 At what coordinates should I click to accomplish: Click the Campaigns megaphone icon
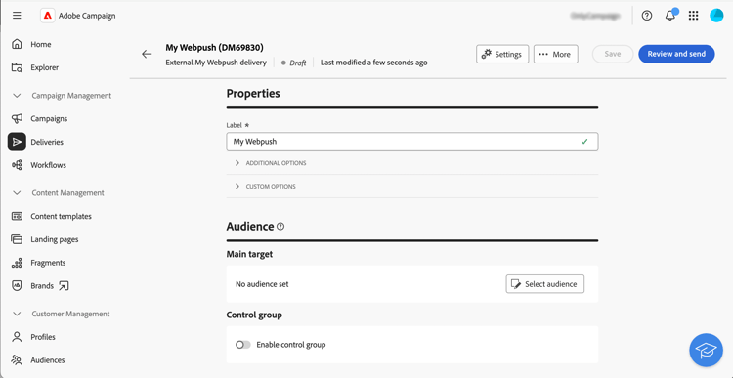pos(17,119)
